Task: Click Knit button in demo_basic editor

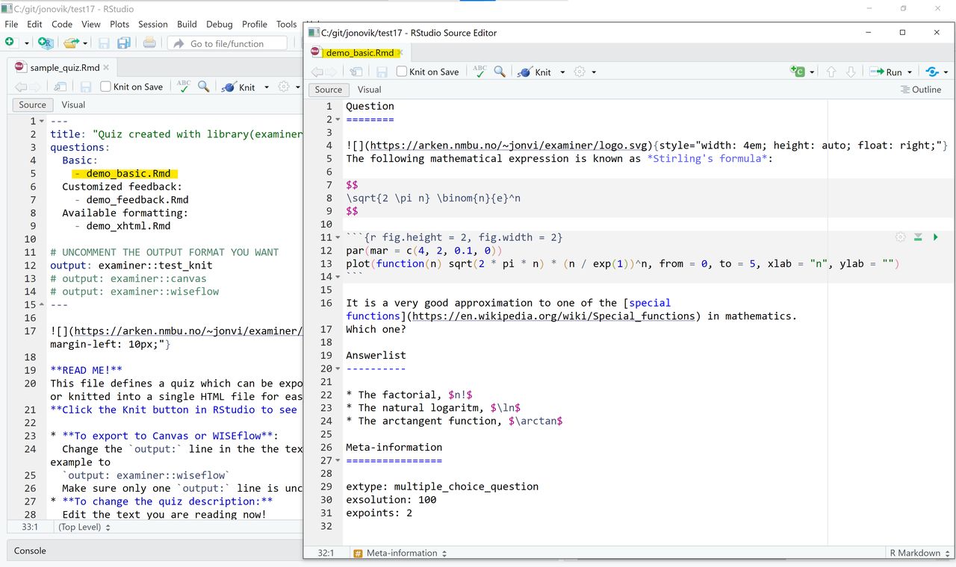Action: pyautogui.click(x=535, y=72)
